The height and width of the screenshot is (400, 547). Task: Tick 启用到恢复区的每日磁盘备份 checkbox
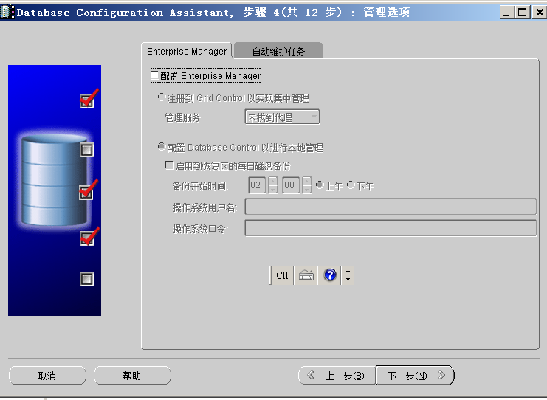pyautogui.click(x=169, y=165)
